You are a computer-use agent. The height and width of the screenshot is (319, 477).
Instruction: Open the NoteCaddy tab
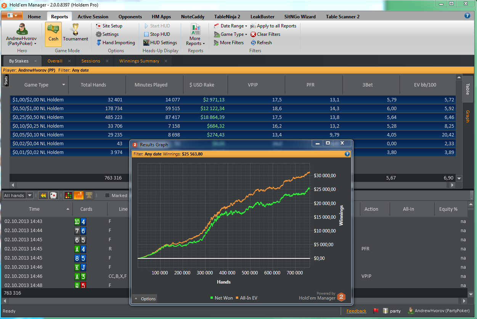point(193,16)
